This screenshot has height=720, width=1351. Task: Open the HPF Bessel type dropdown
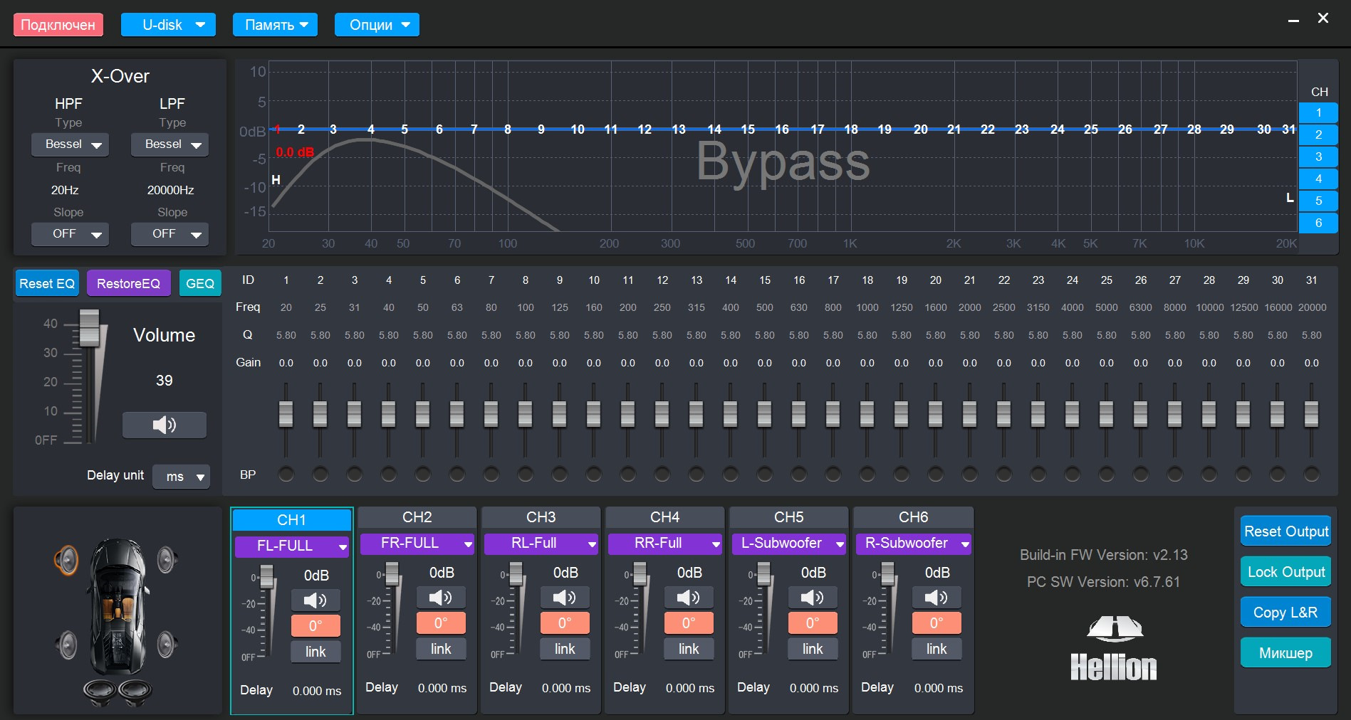70,144
